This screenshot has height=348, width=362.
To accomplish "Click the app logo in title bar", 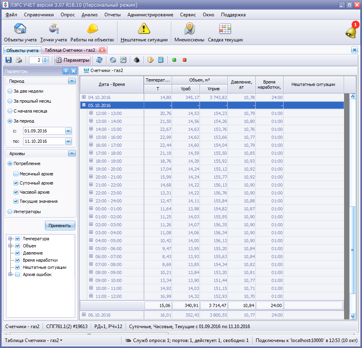I will (5, 5).
